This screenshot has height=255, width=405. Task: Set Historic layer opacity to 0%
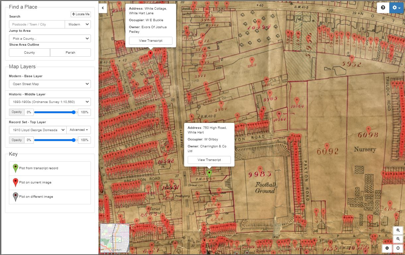(29, 112)
